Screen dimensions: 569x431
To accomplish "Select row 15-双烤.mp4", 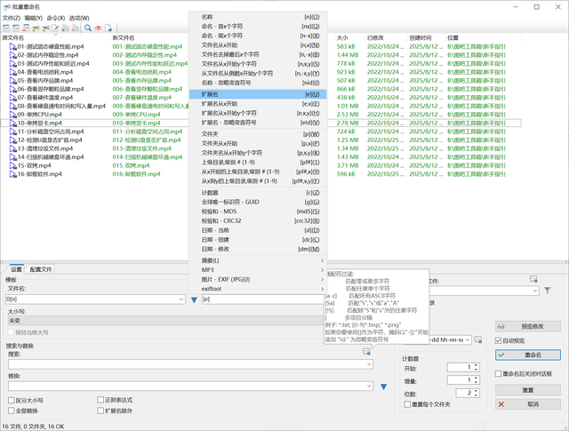I will click(260, 165).
